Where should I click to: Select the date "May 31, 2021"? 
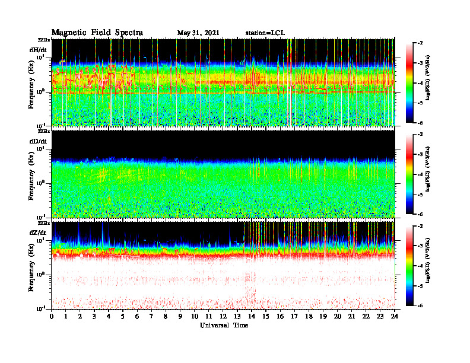pyautogui.click(x=198, y=33)
